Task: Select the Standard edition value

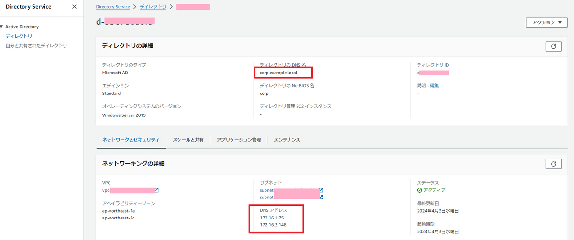Action: 111,94
